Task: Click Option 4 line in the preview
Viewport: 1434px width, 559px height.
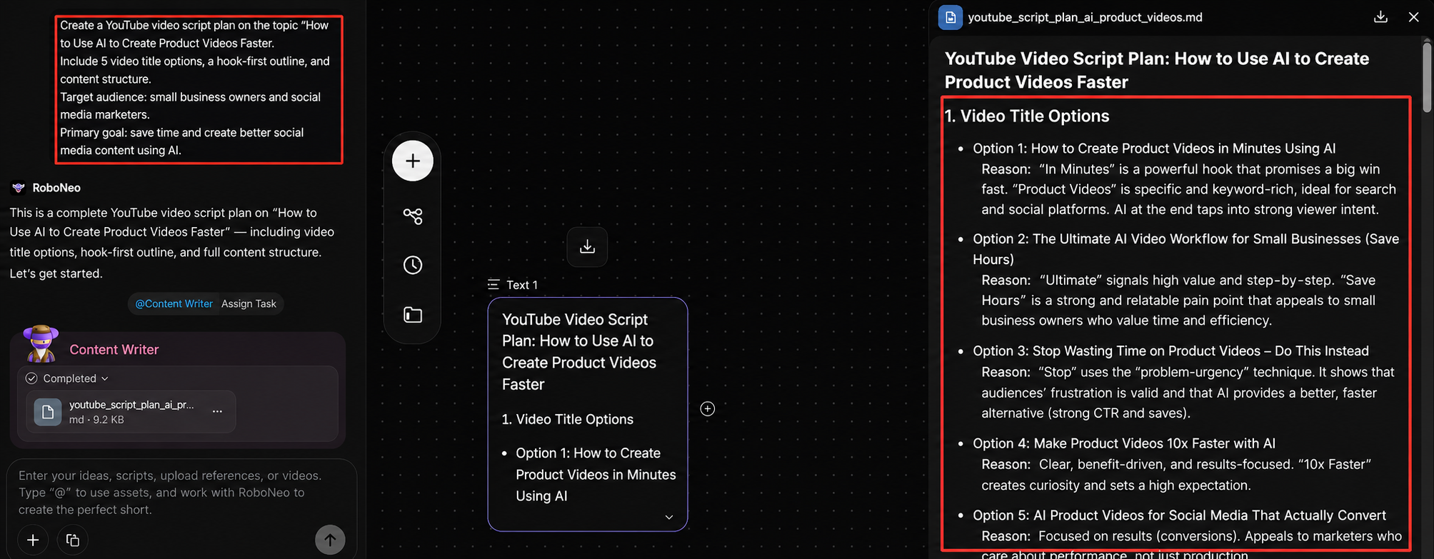Action: pos(1124,443)
